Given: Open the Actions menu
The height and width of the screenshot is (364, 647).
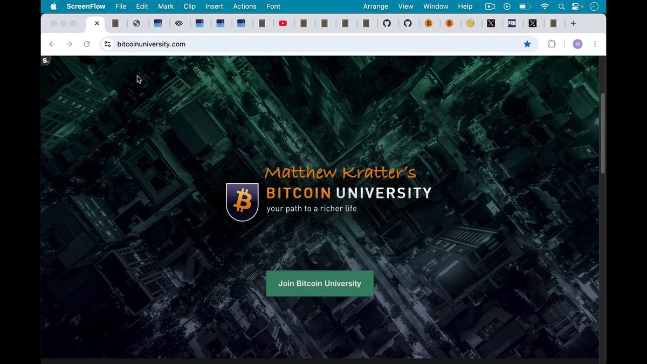Looking at the screenshot, I should 245,6.
